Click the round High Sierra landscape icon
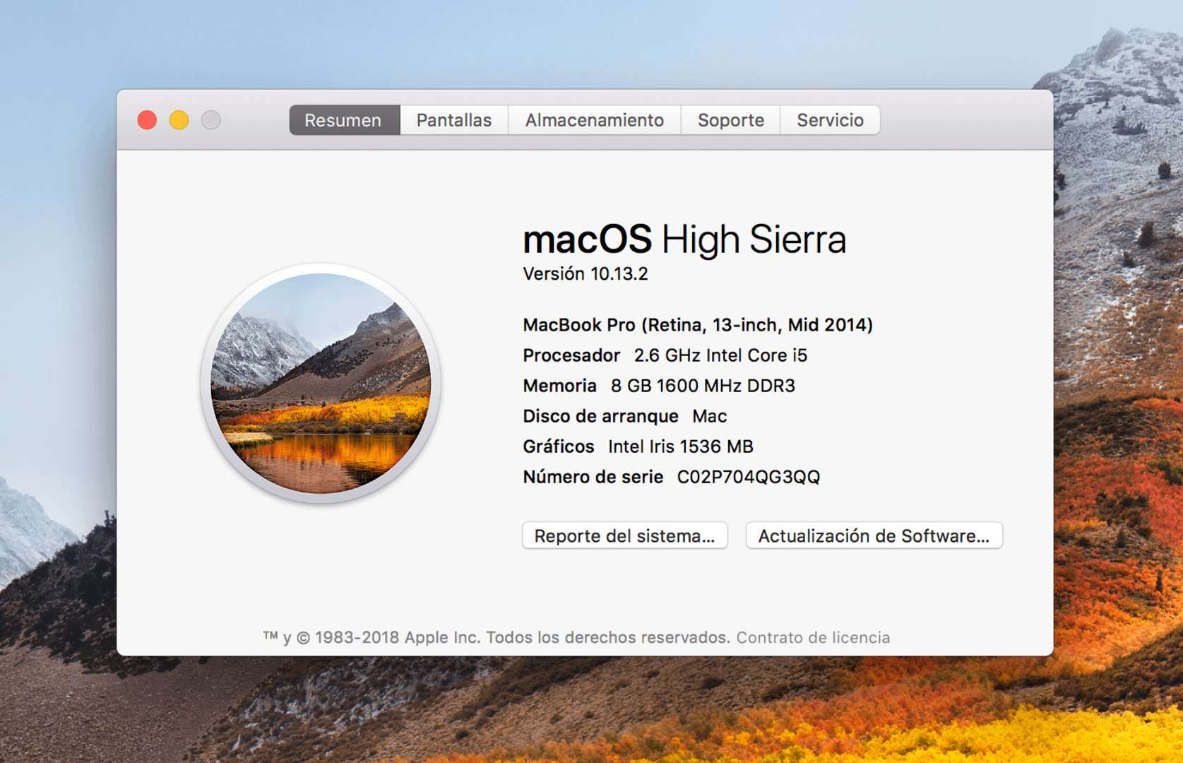The image size is (1183, 763). [321, 383]
